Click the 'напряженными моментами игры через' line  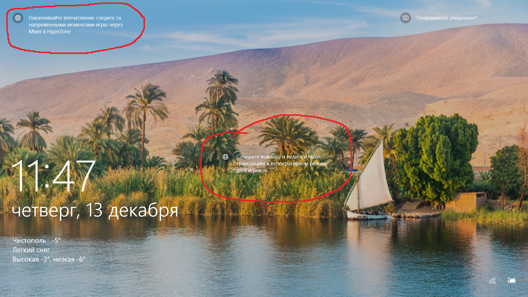76,25
